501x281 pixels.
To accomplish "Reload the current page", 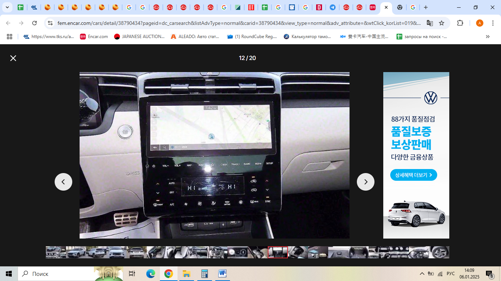I will click(x=34, y=23).
